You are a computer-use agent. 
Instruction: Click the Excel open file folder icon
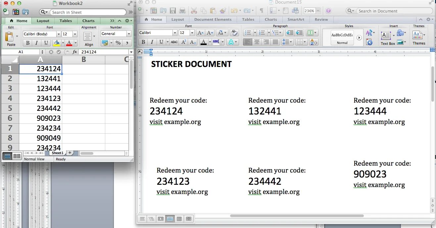coord(25,12)
